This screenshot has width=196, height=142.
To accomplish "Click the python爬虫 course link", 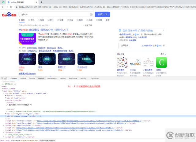I will coord(32,48).
